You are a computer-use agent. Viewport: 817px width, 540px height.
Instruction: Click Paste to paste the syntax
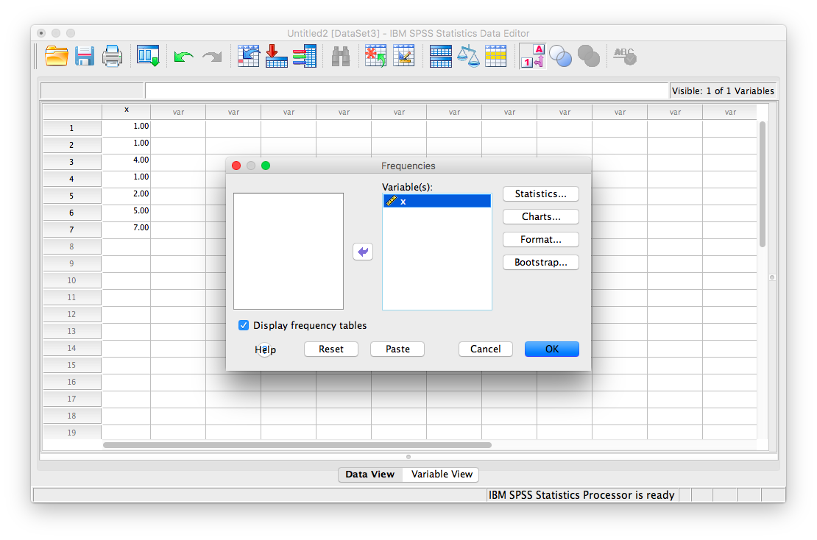tap(397, 349)
